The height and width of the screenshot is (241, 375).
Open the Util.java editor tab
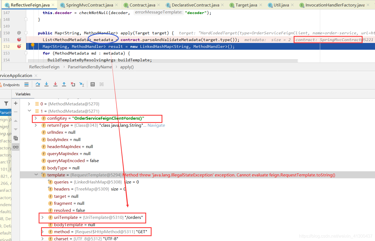point(281,5)
